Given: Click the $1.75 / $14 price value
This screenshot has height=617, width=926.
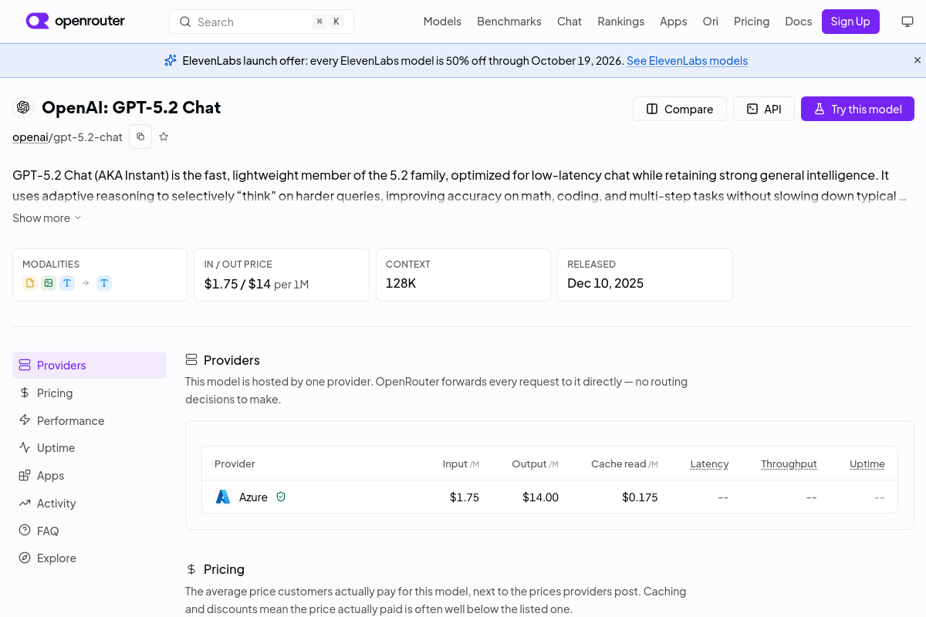Looking at the screenshot, I should click(238, 284).
